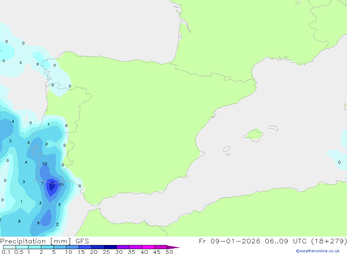The height and width of the screenshot is (254, 347).
Task: Click the darkest blue precipitation core near Portugal's coast
Action: point(52,186)
